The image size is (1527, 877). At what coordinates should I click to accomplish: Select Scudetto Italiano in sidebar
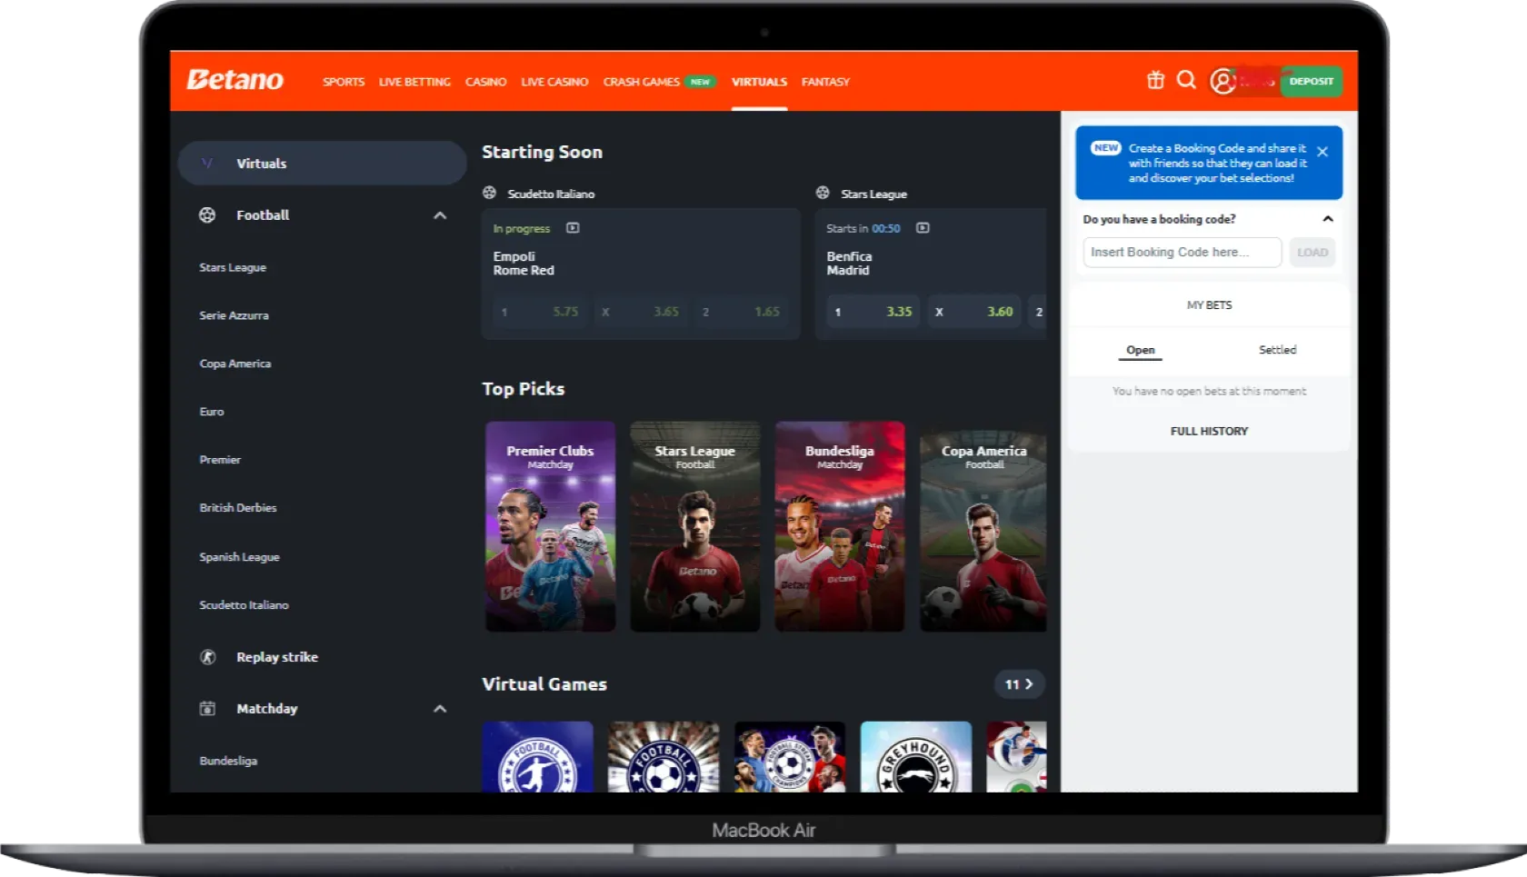pyautogui.click(x=244, y=605)
